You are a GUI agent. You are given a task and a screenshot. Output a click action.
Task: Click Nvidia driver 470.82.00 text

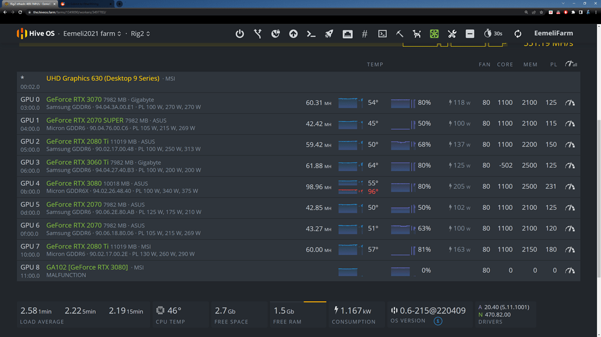coord(497,314)
